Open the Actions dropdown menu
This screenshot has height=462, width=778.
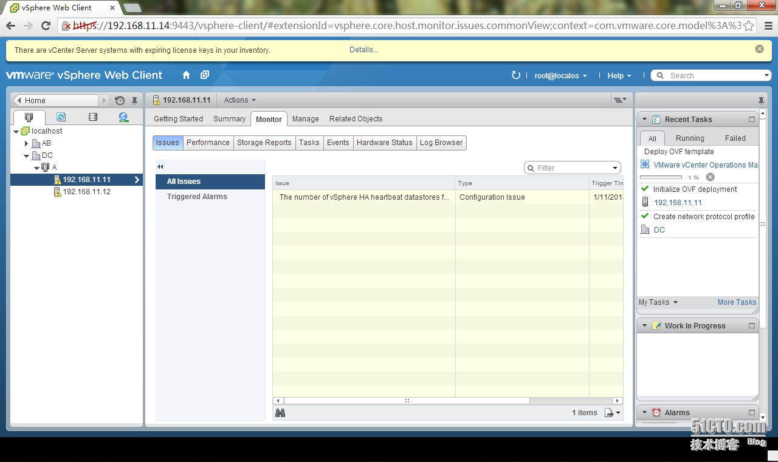pos(240,100)
